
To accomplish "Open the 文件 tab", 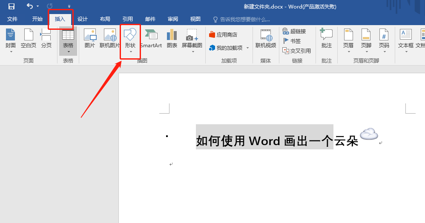I will tap(12, 19).
